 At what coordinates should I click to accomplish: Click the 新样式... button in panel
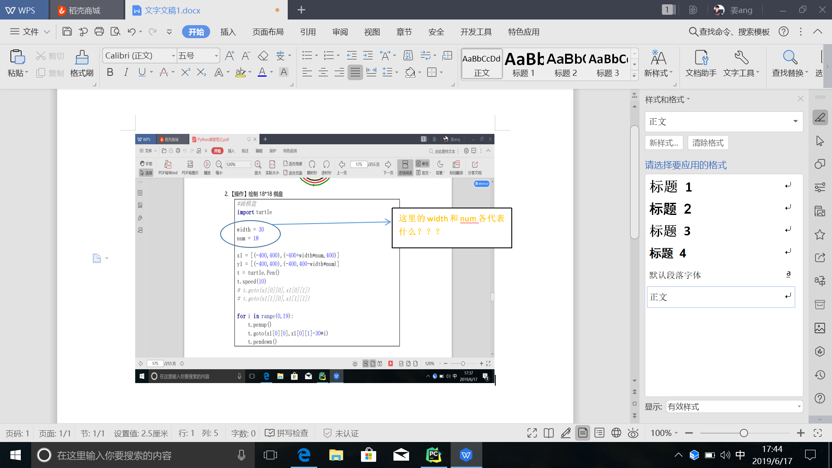664,143
